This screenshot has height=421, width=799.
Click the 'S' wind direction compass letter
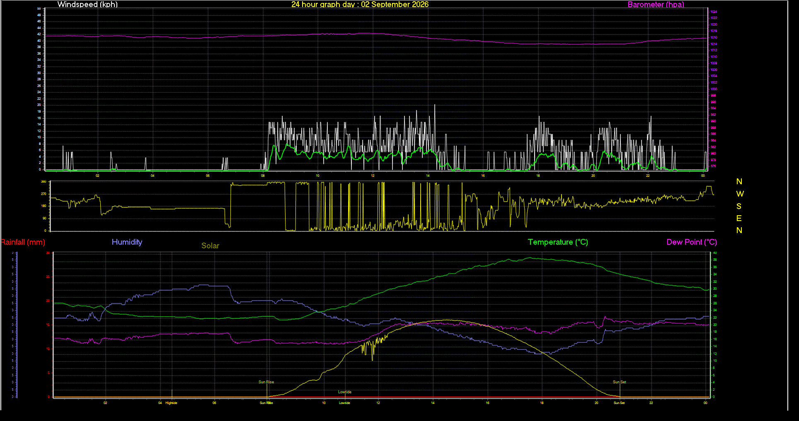[x=739, y=206]
